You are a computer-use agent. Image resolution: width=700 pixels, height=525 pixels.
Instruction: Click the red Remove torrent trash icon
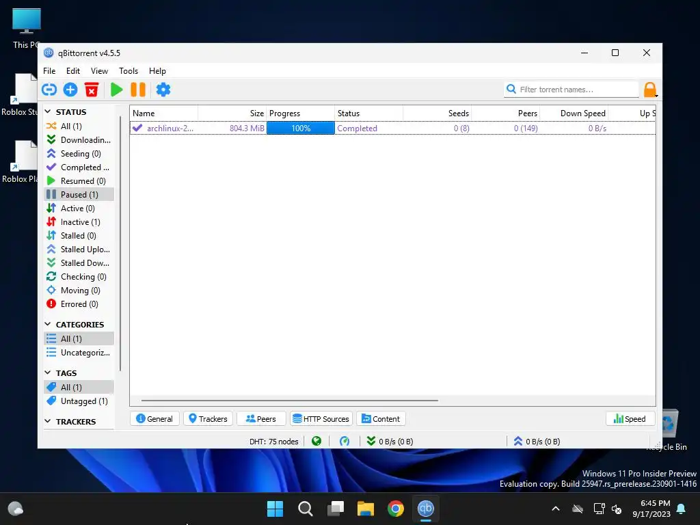92,90
